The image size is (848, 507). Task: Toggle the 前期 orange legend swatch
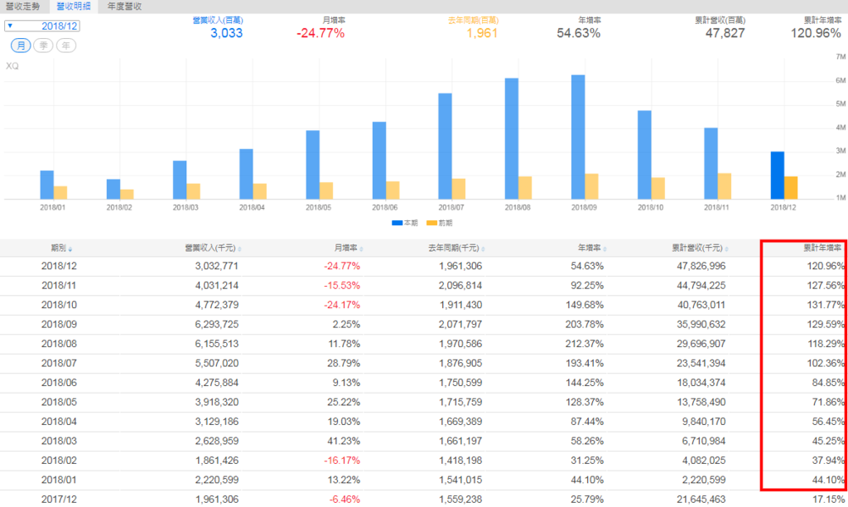431,223
